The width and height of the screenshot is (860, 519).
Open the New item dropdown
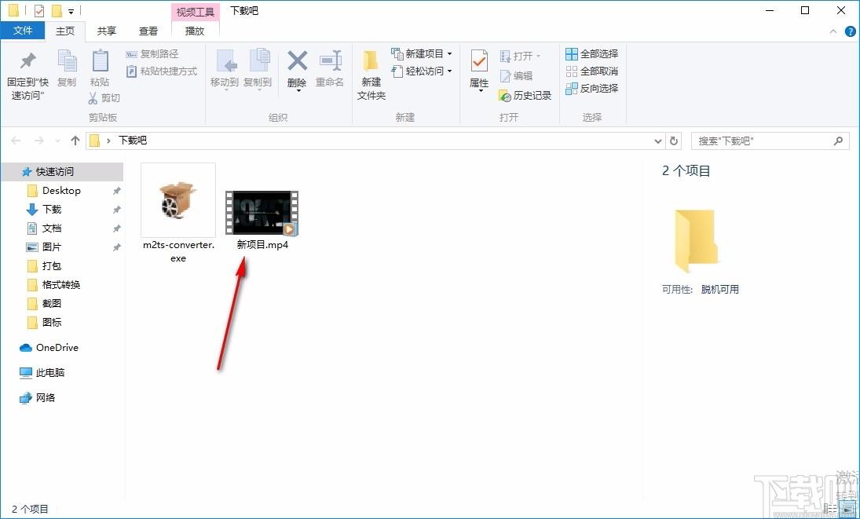click(x=421, y=53)
